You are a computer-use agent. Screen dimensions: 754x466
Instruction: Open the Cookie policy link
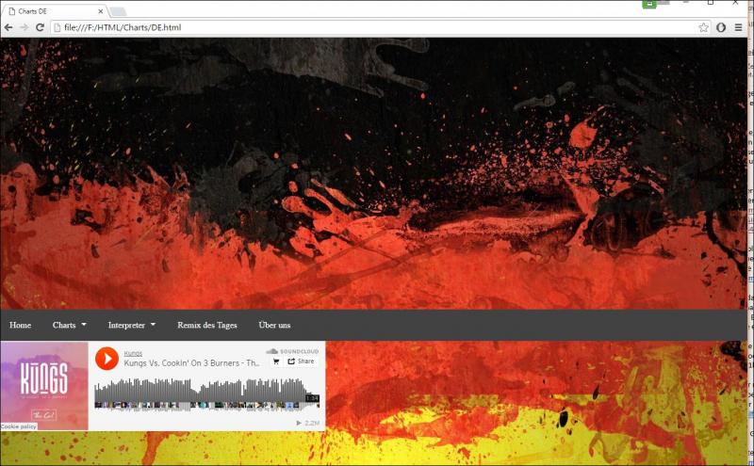point(19,426)
